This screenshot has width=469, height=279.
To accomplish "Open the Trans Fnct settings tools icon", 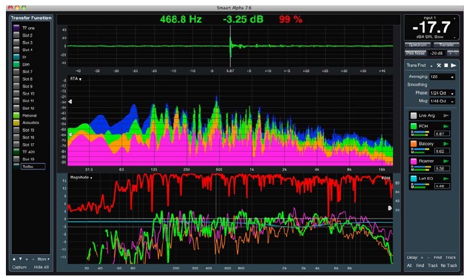I will [x=439, y=65].
